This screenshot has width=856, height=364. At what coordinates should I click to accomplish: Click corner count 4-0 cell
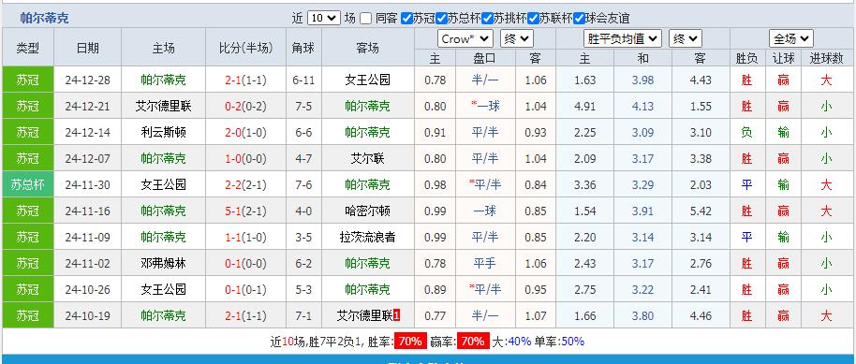303,211
